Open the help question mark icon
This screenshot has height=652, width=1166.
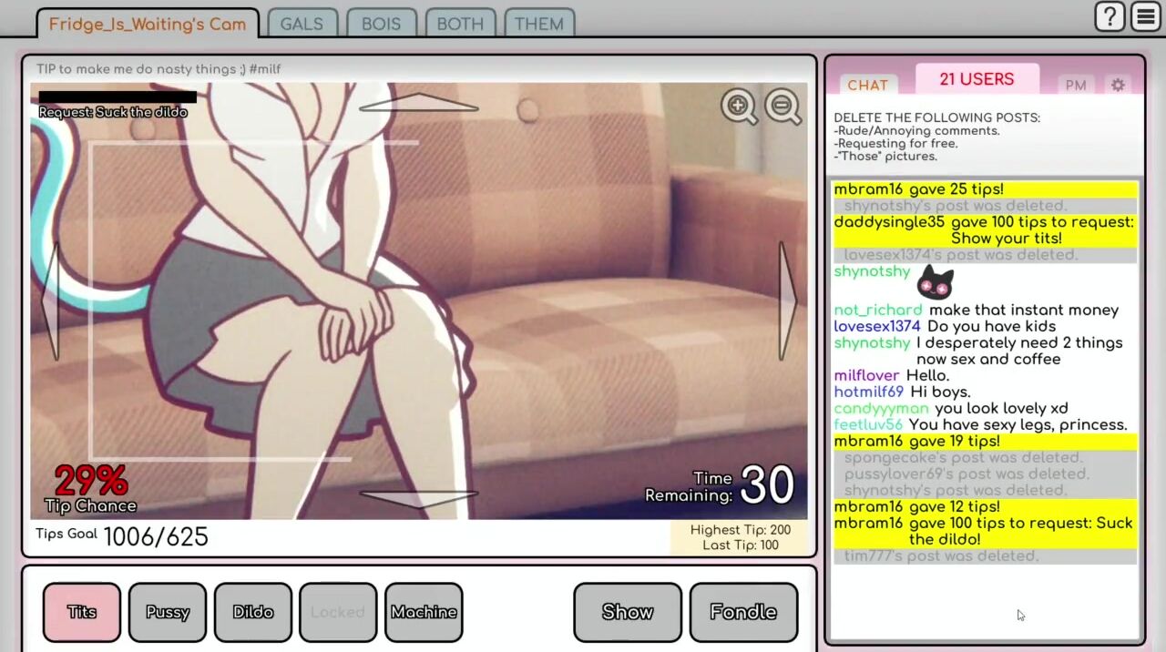click(x=1110, y=16)
